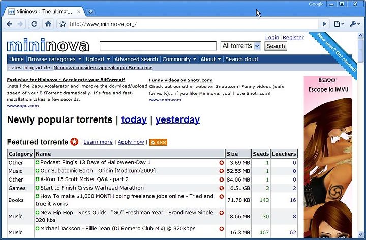This screenshot has width=366, height=240.
Task: Click the Leechers column header
Action: pos(284,154)
